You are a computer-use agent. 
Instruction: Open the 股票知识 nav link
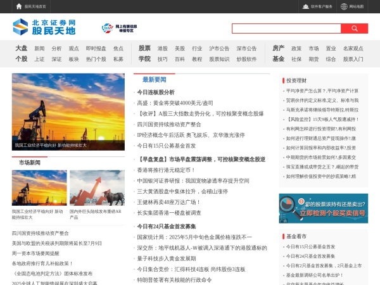tap(219, 59)
